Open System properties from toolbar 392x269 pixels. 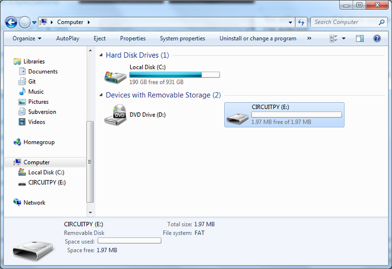pos(182,38)
